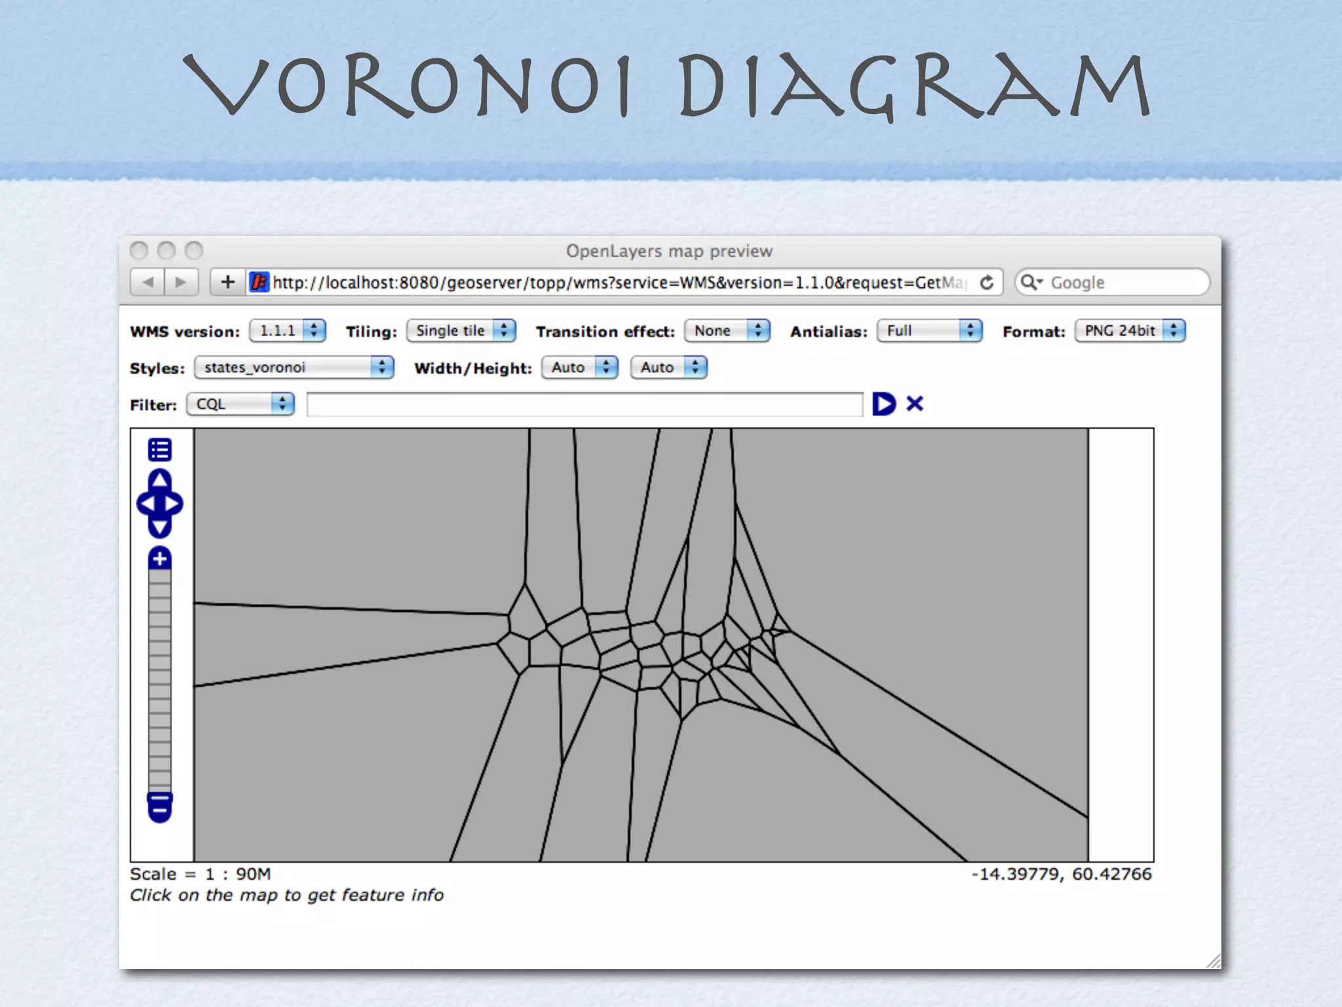Viewport: 1342px width, 1007px height.
Task: Apply the filter with play icon
Action: coord(883,404)
